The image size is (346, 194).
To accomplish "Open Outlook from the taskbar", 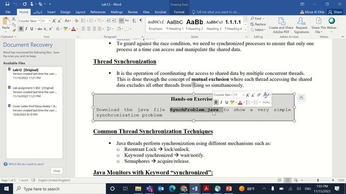I will click(x=161, y=189).
